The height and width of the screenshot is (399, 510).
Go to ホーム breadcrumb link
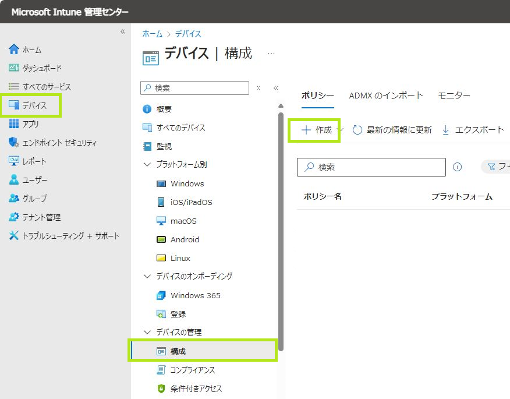click(152, 34)
